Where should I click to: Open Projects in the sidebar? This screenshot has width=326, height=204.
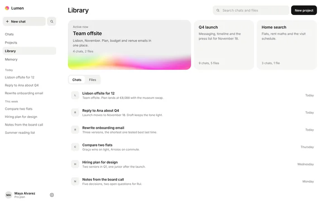click(29, 43)
